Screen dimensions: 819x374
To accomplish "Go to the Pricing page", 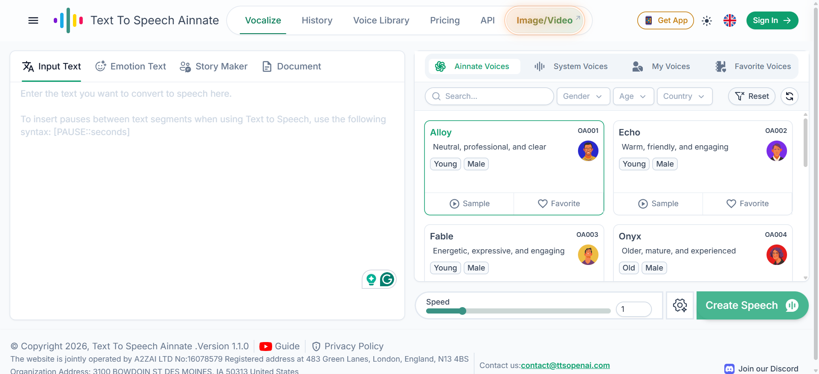I will pos(444,20).
